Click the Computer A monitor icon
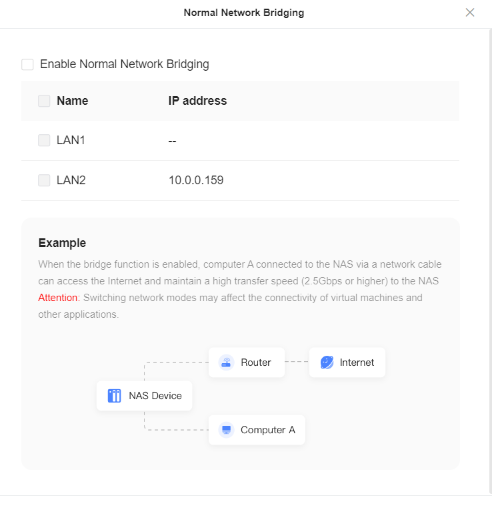This screenshot has width=492, height=506. (226, 430)
